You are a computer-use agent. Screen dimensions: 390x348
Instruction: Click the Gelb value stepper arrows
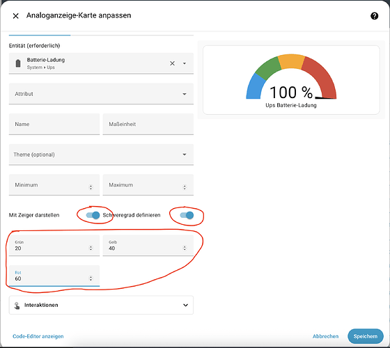(185, 248)
